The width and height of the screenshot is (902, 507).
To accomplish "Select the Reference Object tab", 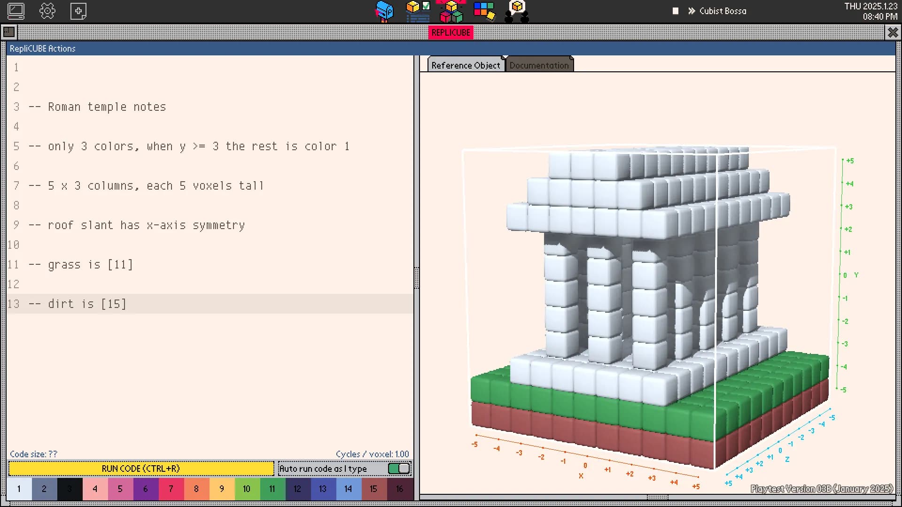I will coord(466,65).
